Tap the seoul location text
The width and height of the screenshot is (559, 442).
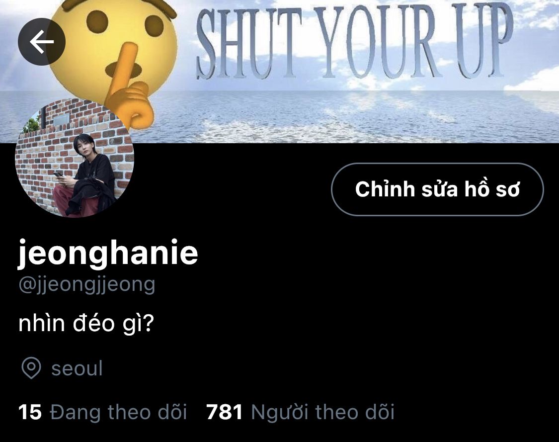coord(77,368)
